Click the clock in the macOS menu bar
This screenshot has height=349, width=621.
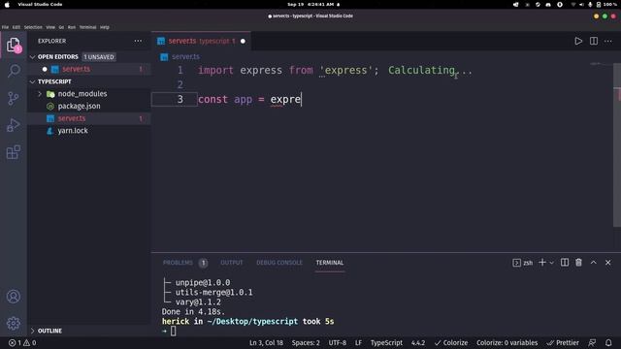click(310, 4)
